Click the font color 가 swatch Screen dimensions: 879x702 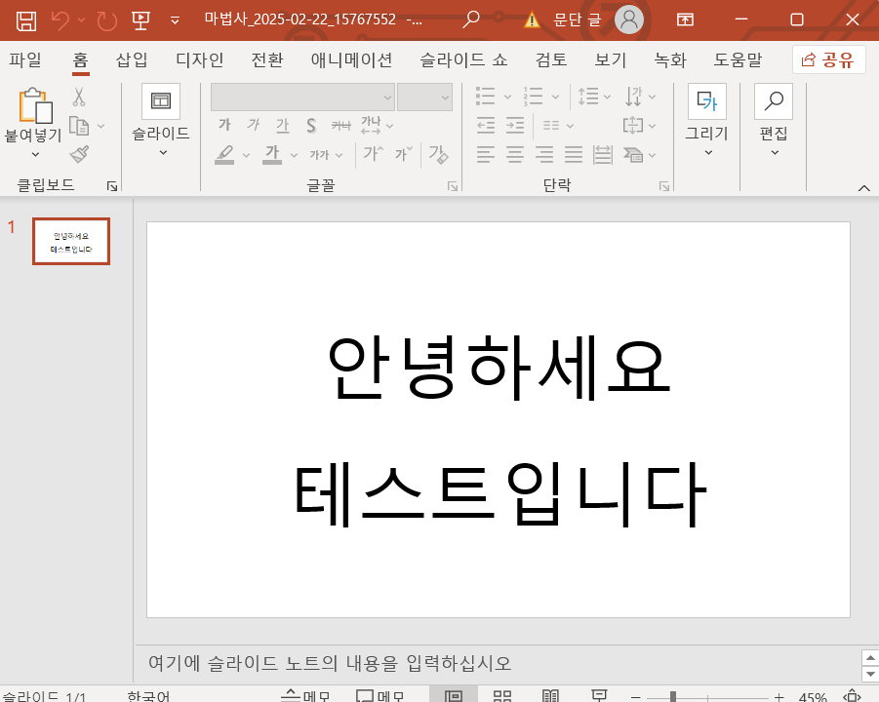click(x=272, y=155)
